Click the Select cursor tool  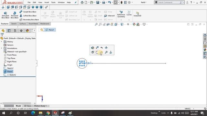coord(115,2)
